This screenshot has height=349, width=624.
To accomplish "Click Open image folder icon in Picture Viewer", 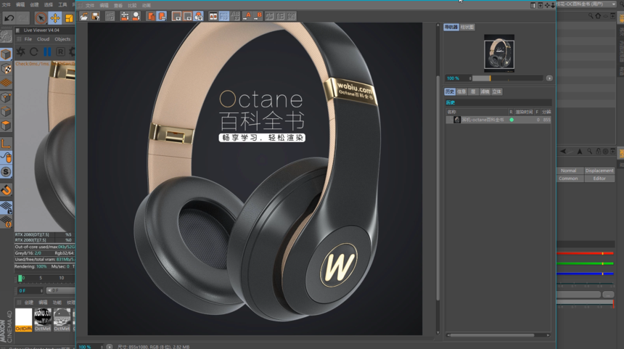I will (x=83, y=16).
